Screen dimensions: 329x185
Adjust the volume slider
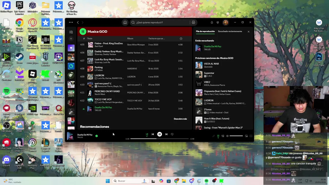tap(236, 136)
